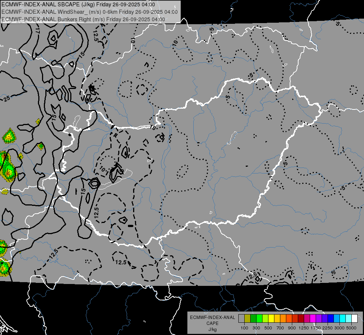This screenshot has width=364, height=335.
Task: Select the amber legend swatch
Action: [x=277, y=319]
